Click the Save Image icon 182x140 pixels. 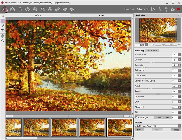click(20, 9)
